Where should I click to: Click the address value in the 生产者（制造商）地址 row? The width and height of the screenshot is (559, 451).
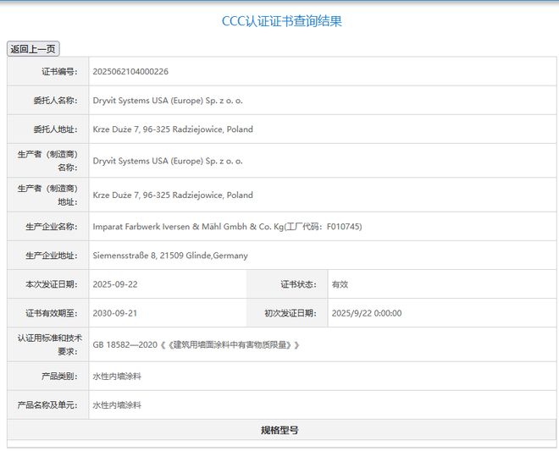tap(173, 195)
